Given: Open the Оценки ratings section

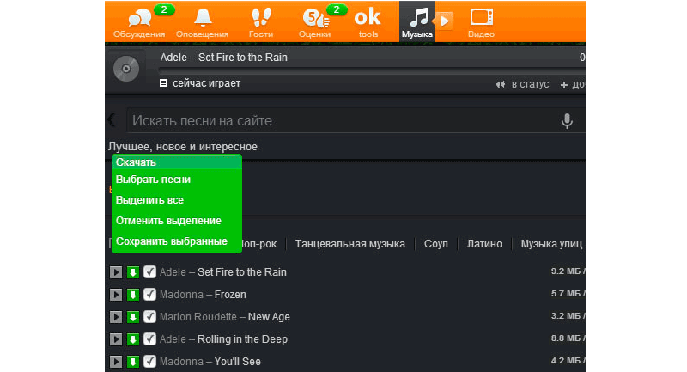Looking at the screenshot, I should pos(314,23).
